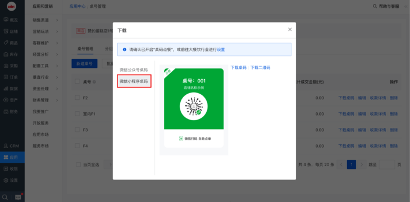Toggle the 当页全选 checkbox
This screenshot has height=202, width=410.
(79, 164)
